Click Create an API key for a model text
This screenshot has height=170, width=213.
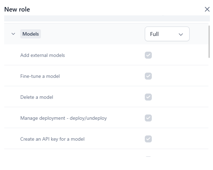point(52,139)
